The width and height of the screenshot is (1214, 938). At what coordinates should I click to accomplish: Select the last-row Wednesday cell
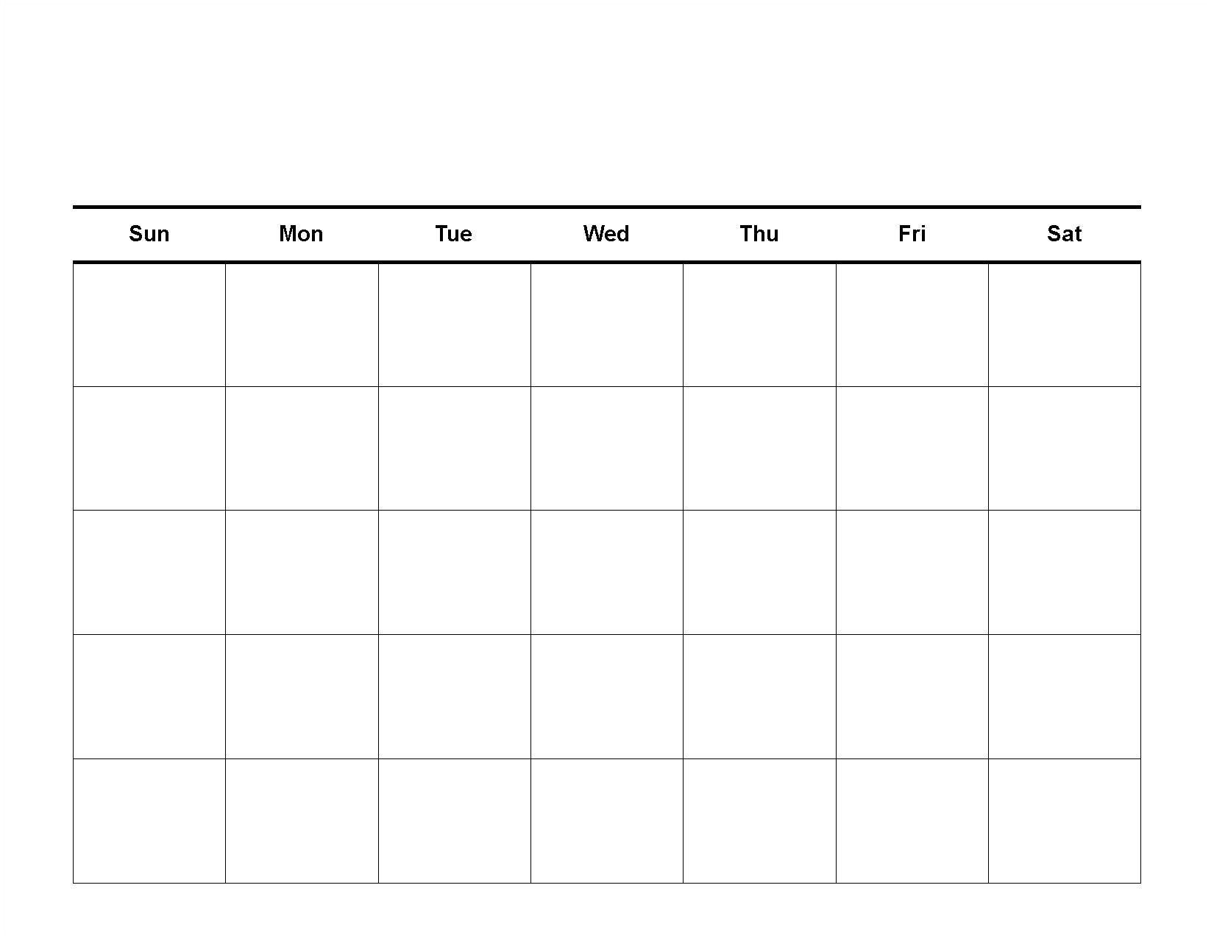(607, 821)
